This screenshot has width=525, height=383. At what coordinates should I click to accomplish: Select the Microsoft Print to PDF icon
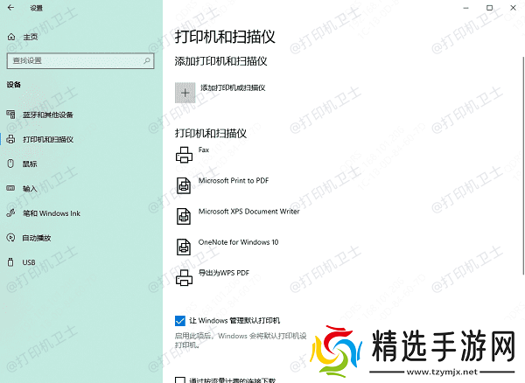coord(184,185)
